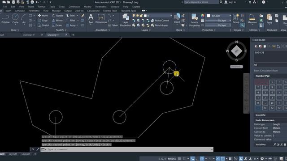Activate the Trim tool
287x161 pixels.
pyautogui.click(x=71, y=16)
